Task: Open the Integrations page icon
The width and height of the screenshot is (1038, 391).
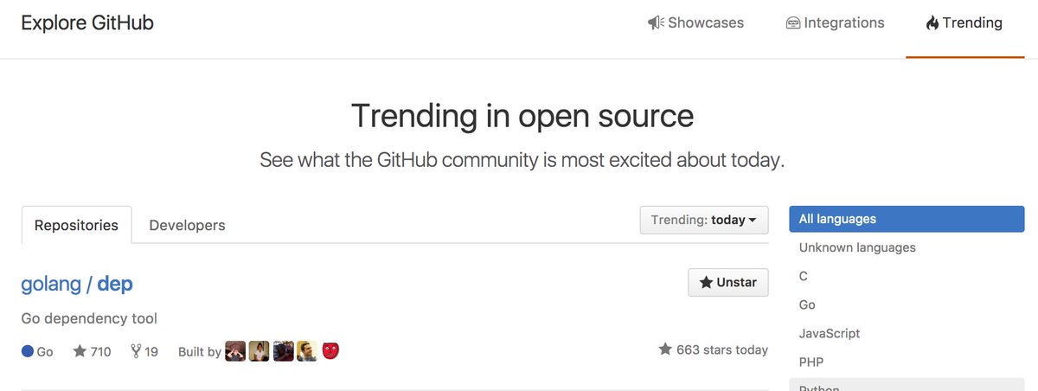Action: coord(792,23)
